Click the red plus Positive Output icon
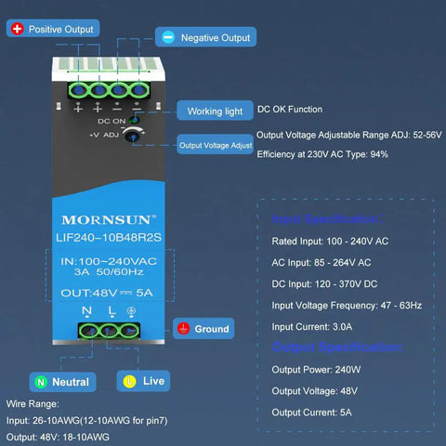 (x=18, y=29)
